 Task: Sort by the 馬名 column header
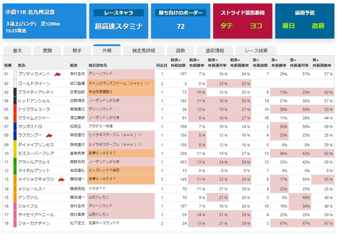coord(21,65)
